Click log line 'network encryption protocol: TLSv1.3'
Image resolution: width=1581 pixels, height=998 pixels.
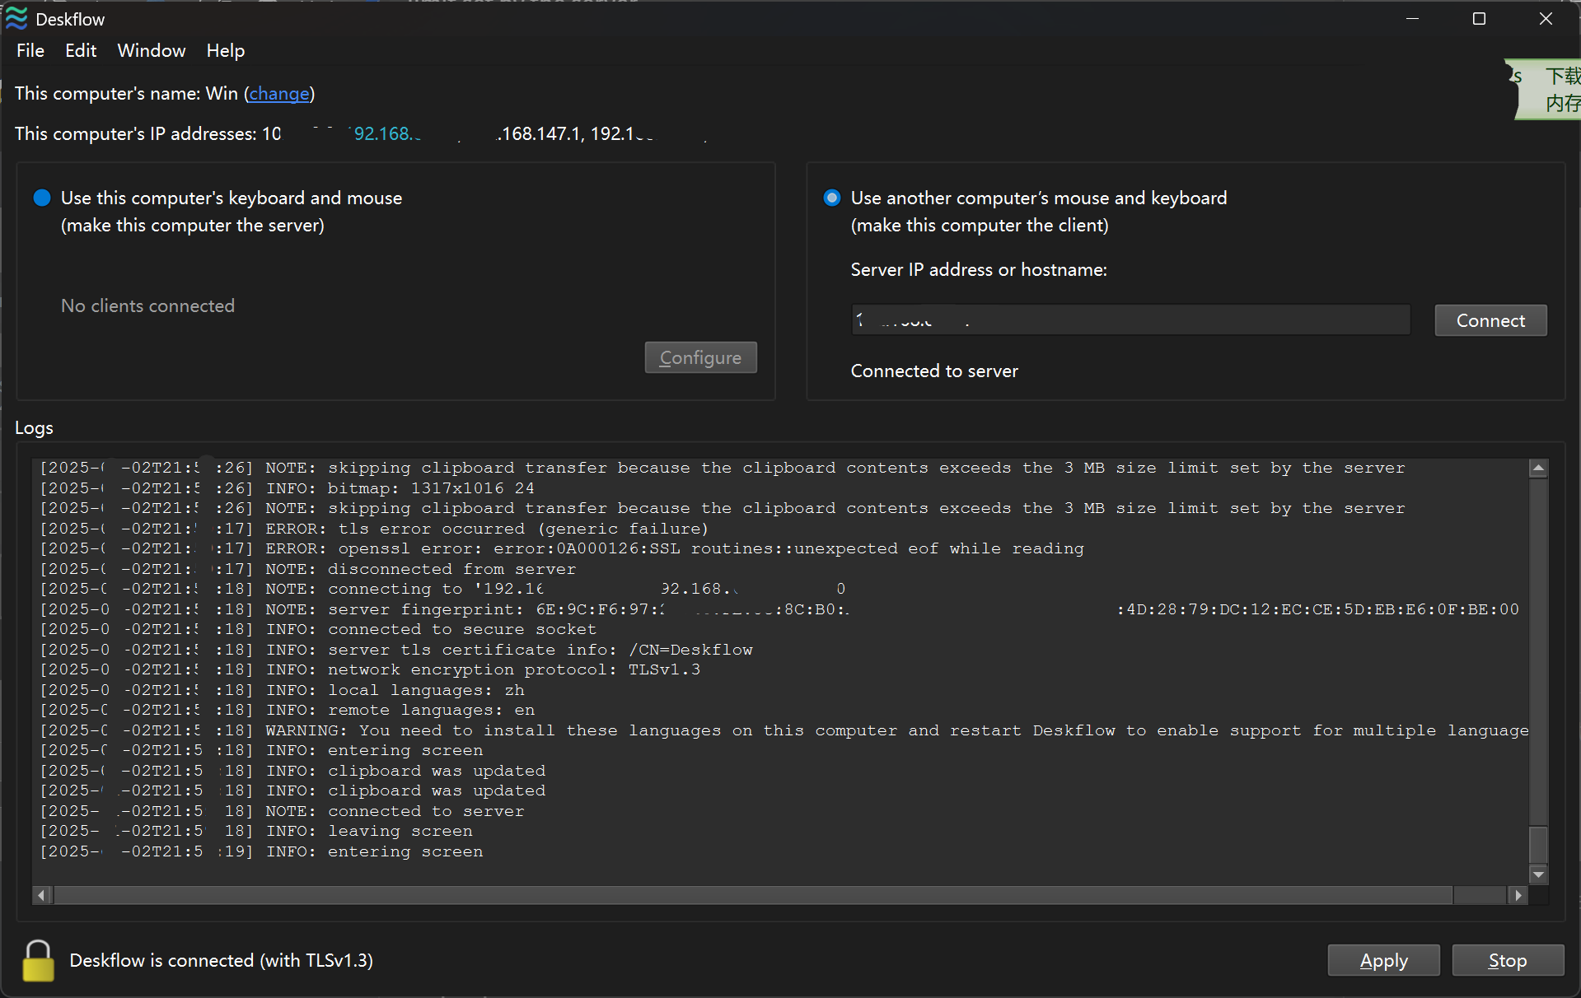370,669
